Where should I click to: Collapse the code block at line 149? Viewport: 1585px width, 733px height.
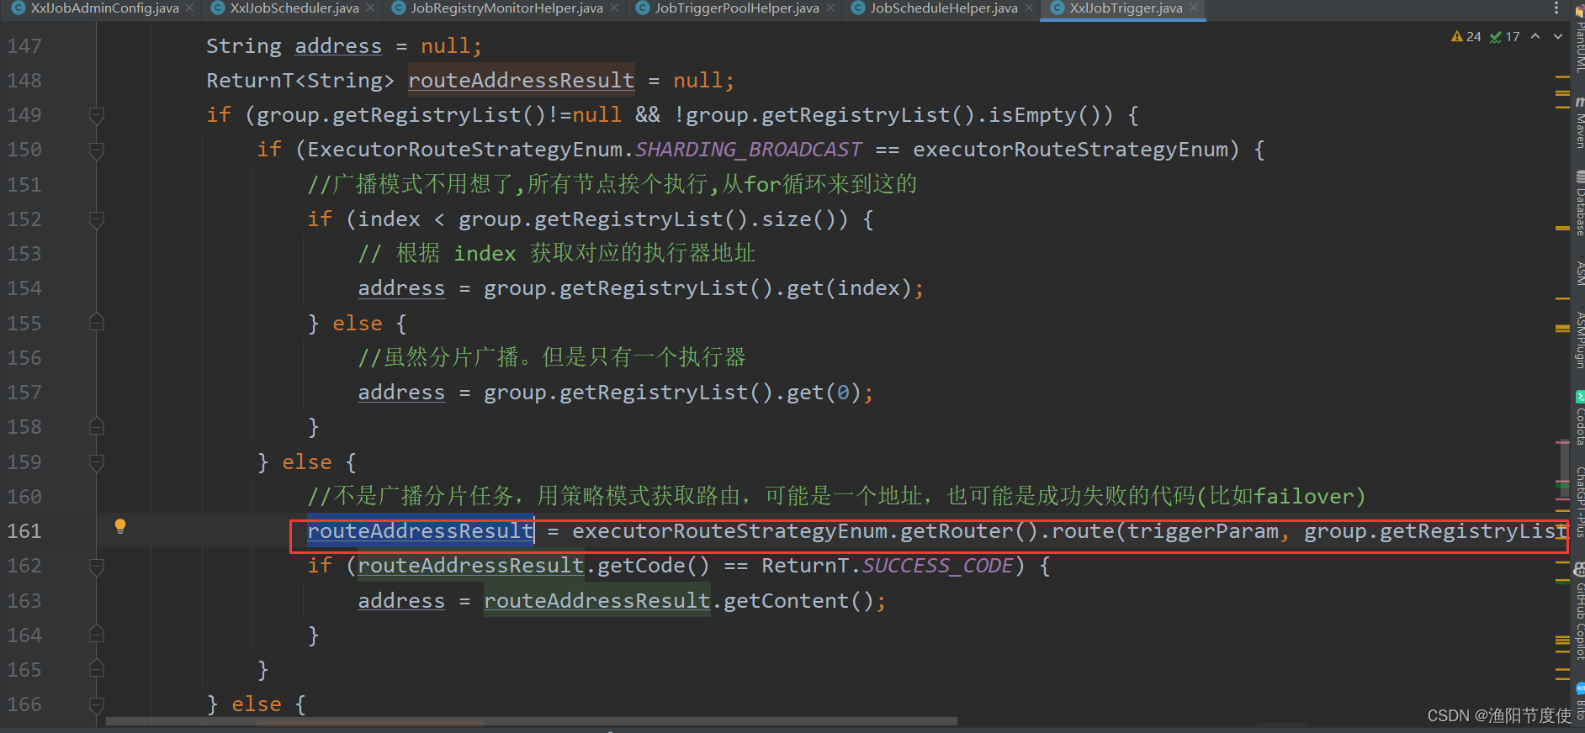click(x=97, y=115)
